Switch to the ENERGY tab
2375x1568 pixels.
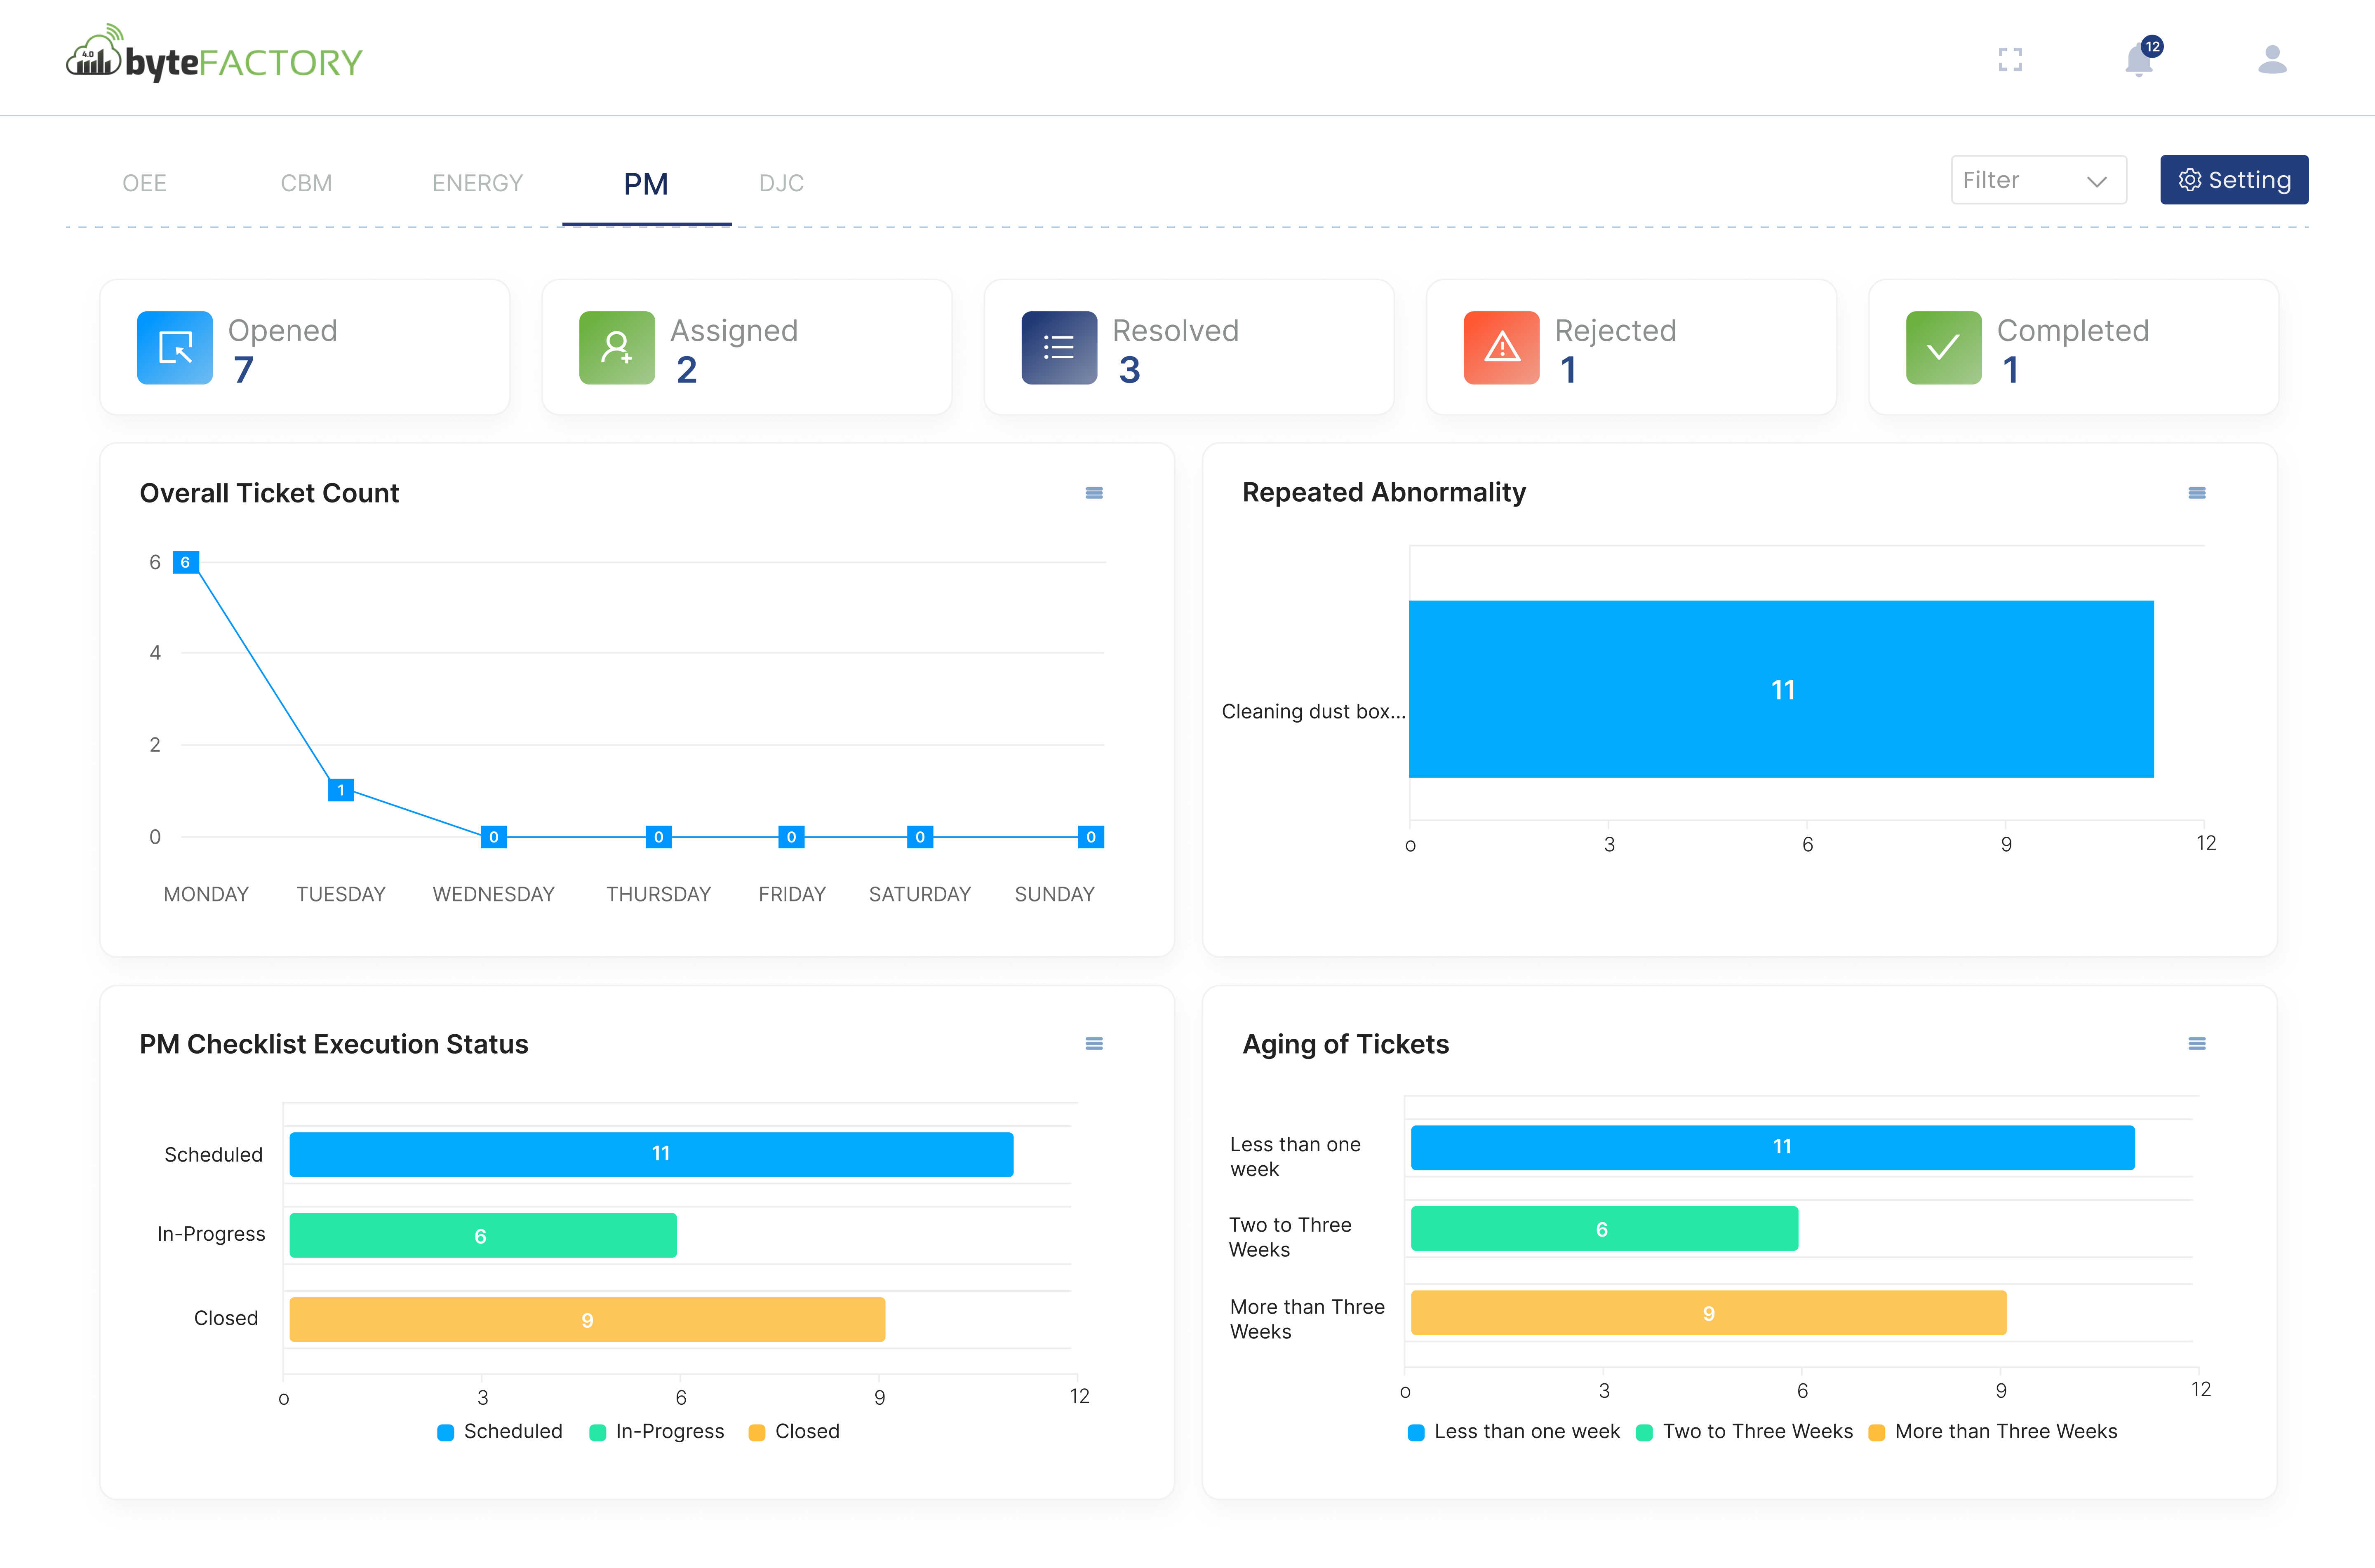(477, 183)
